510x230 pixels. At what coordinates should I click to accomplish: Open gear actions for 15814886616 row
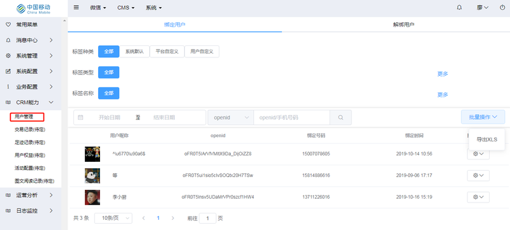click(x=478, y=175)
